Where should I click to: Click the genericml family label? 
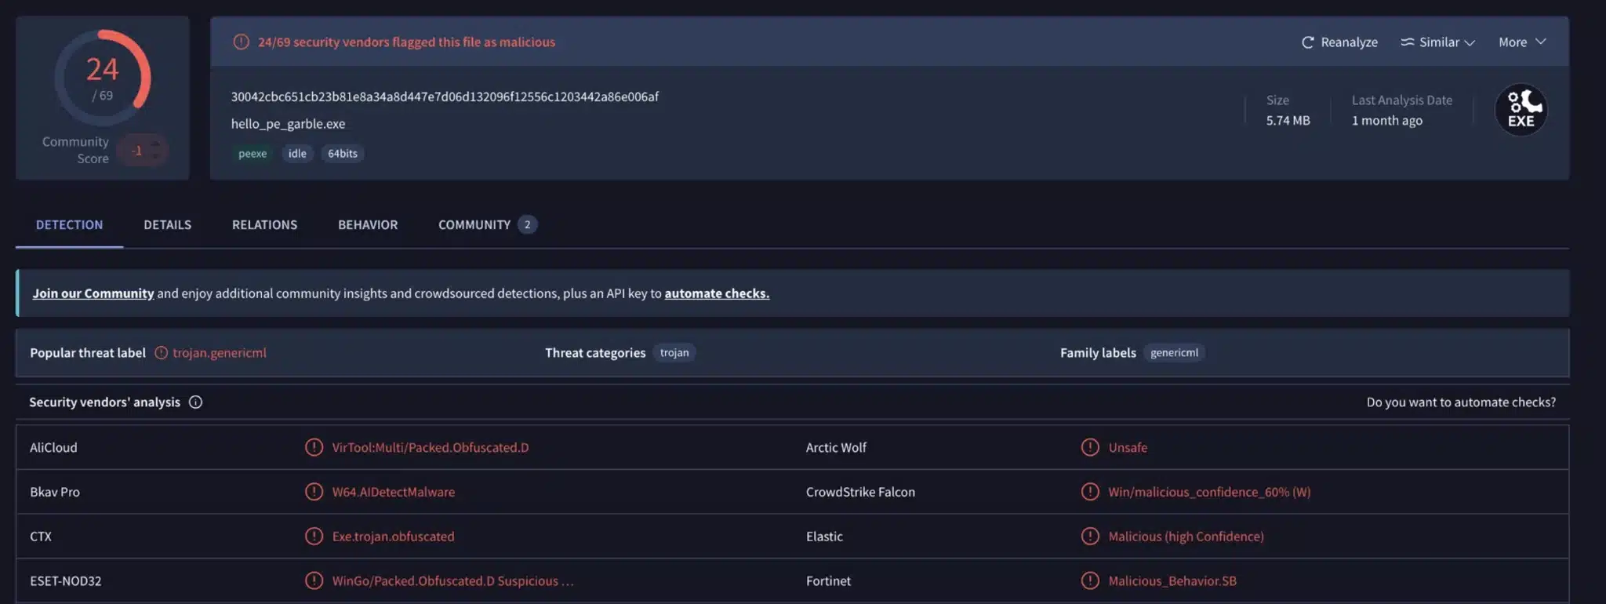click(x=1174, y=353)
